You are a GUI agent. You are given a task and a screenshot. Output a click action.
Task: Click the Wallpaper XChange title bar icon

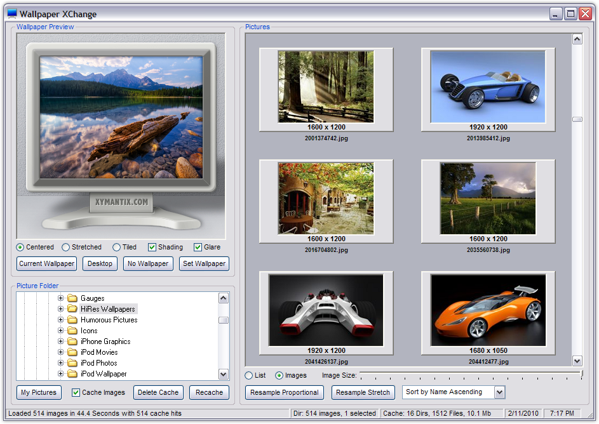click(x=11, y=13)
